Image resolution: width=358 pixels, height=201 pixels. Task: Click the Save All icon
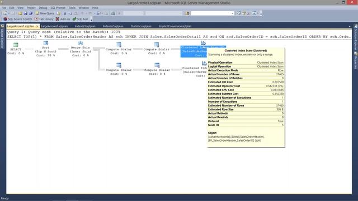31,13
